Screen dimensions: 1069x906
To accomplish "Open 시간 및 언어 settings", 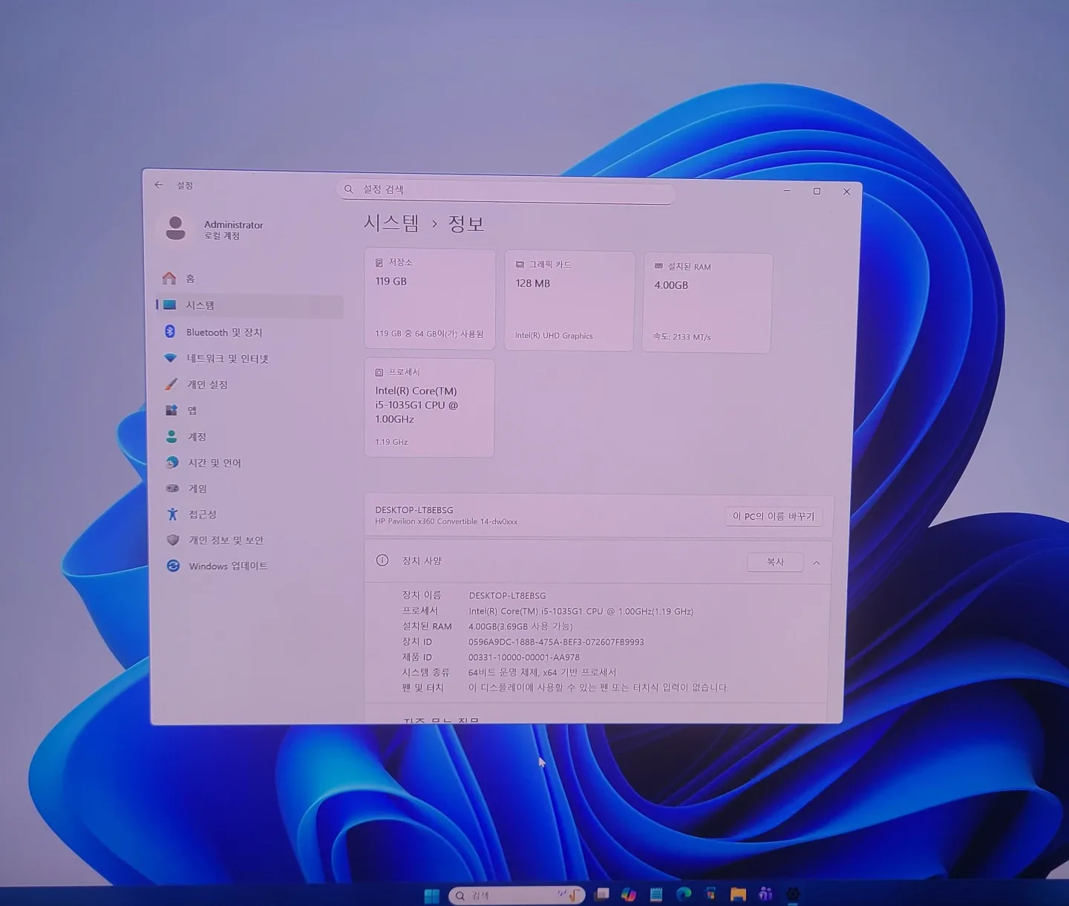I will [x=214, y=463].
